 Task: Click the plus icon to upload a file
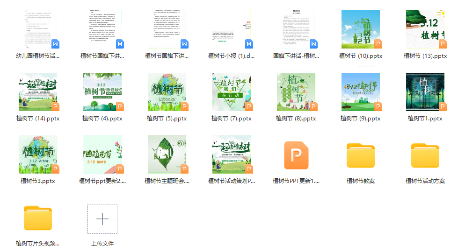102,219
